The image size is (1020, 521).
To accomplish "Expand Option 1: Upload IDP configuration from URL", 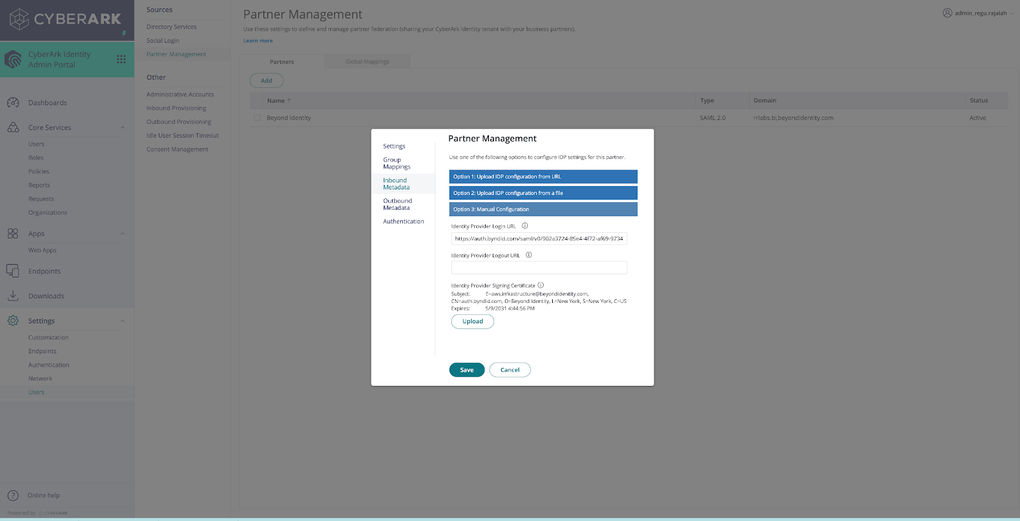I will tap(543, 177).
